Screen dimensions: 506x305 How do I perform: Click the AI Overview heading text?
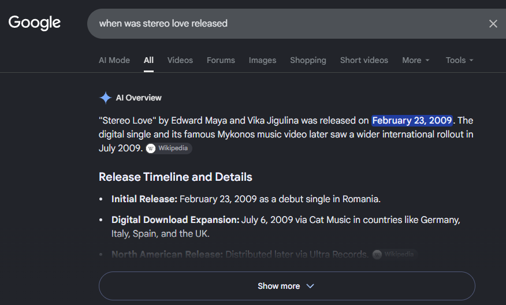pyautogui.click(x=139, y=98)
